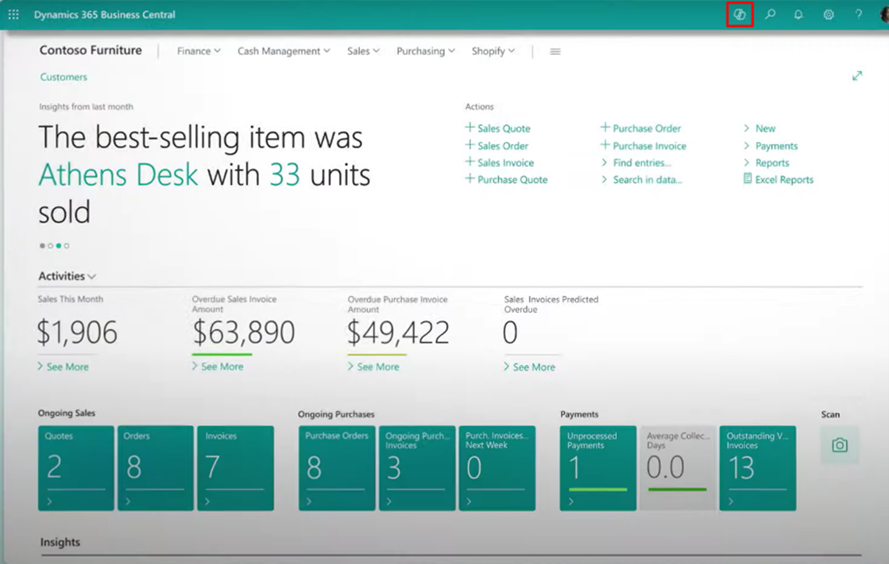Expand the page with the arrows icon
889x564 pixels.
pyautogui.click(x=857, y=76)
